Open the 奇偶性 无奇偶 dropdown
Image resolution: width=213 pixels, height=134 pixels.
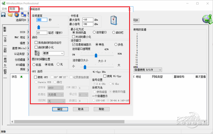tap(55, 95)
